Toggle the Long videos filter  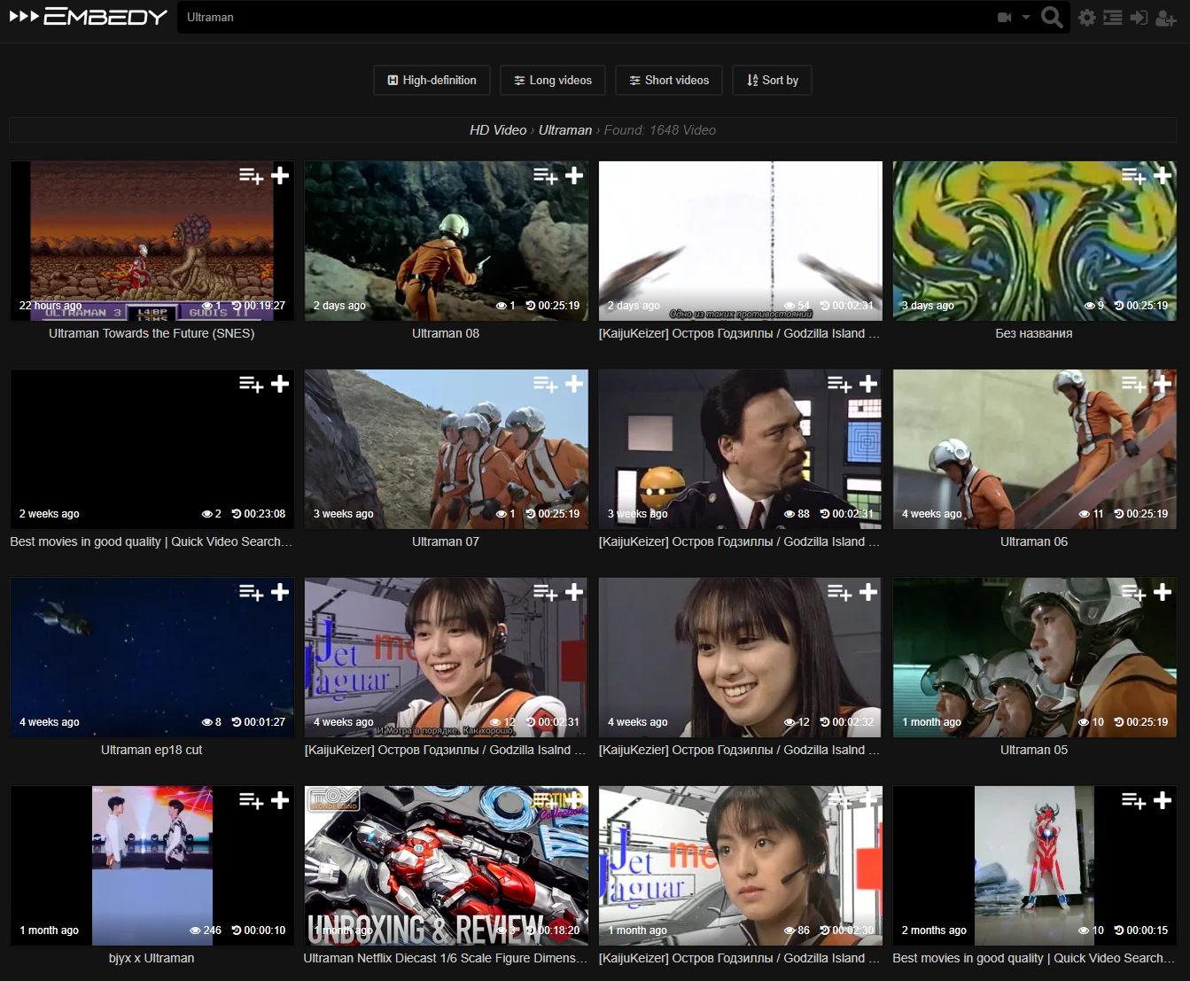(x=553, y=80)
